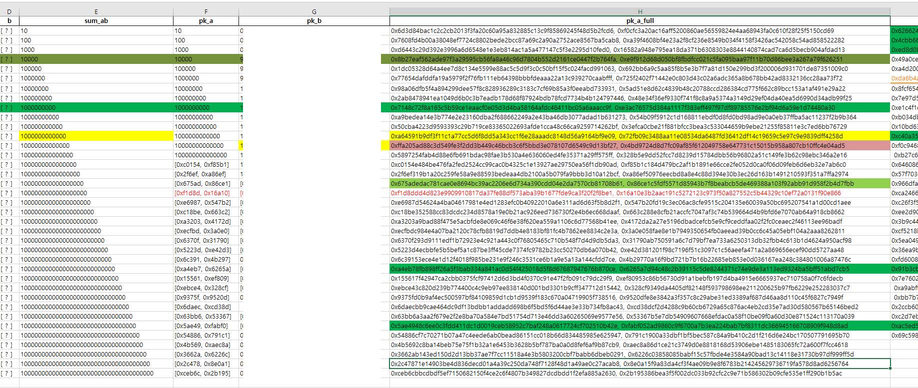Select pk_a_full cell starting 0xe6987d54624a
Viewport: 918px width, 388px height.
tap(640, 203)
